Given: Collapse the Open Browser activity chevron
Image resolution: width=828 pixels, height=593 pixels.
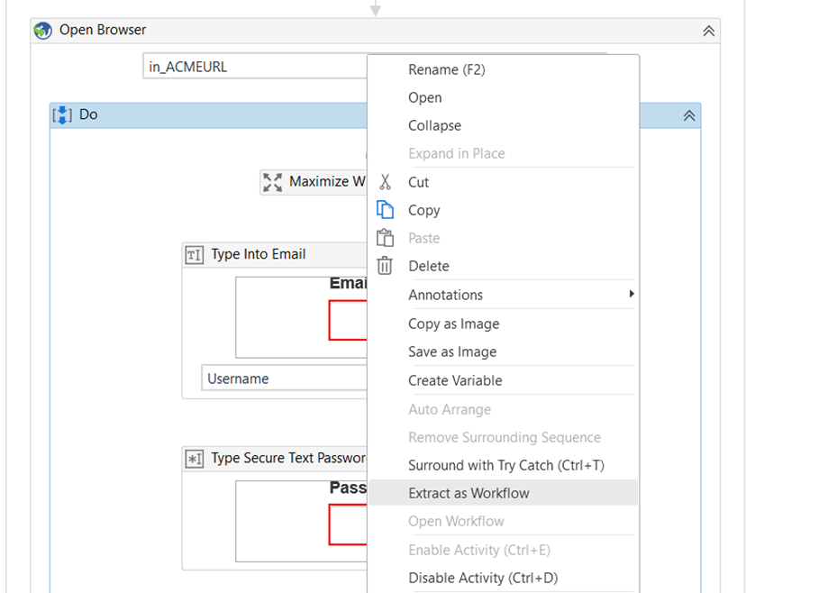Looking at the screenshot, I should 709,31.
